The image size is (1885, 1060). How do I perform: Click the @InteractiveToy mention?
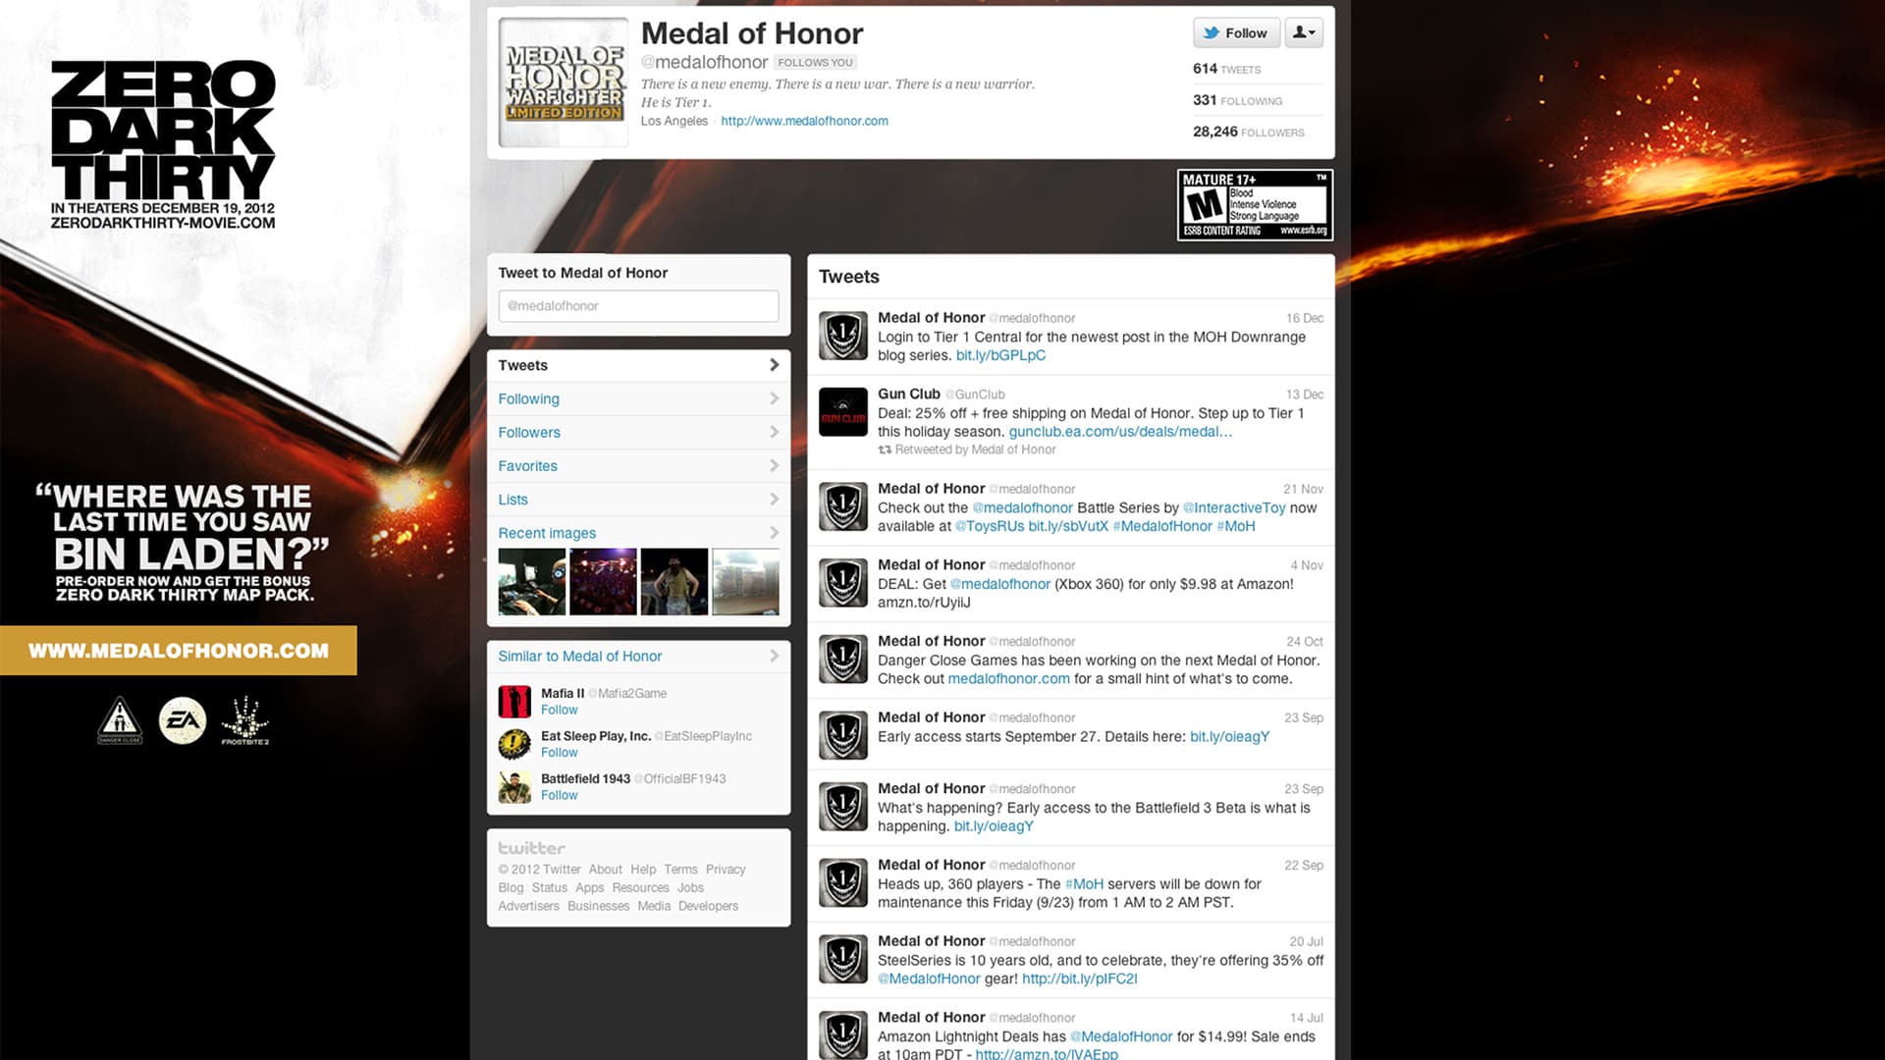1234,507
